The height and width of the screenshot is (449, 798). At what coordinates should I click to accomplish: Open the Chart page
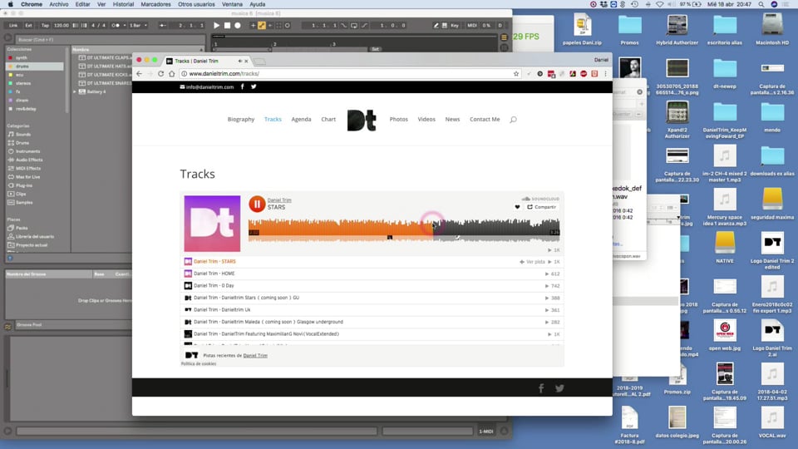click(x=328, y=119)
